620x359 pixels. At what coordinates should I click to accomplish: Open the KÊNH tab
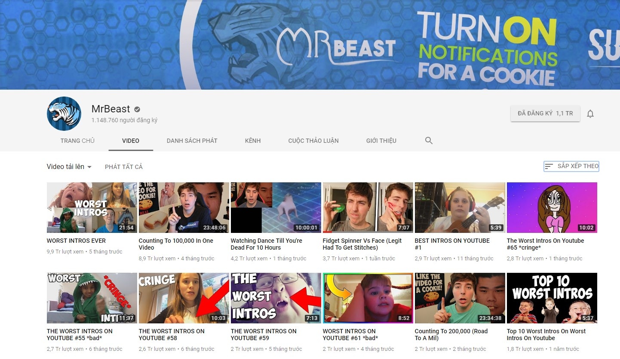252,140
